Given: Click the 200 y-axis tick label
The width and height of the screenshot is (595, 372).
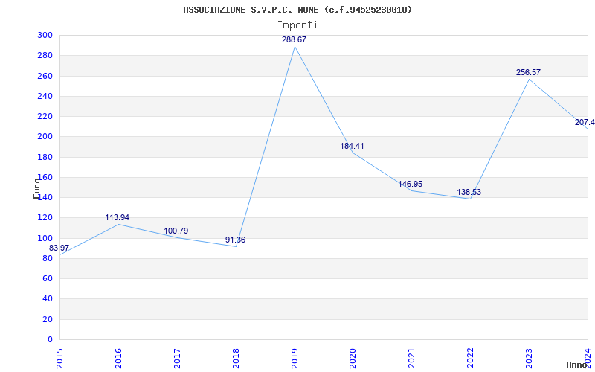Looking at the screenshot, I should tap(45, 137).
